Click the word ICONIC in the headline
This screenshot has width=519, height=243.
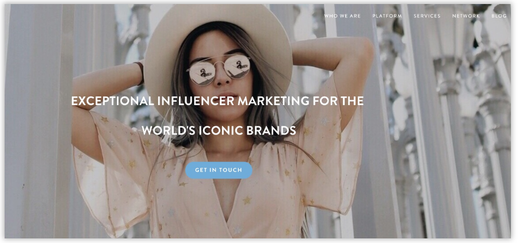click(220, 130)
